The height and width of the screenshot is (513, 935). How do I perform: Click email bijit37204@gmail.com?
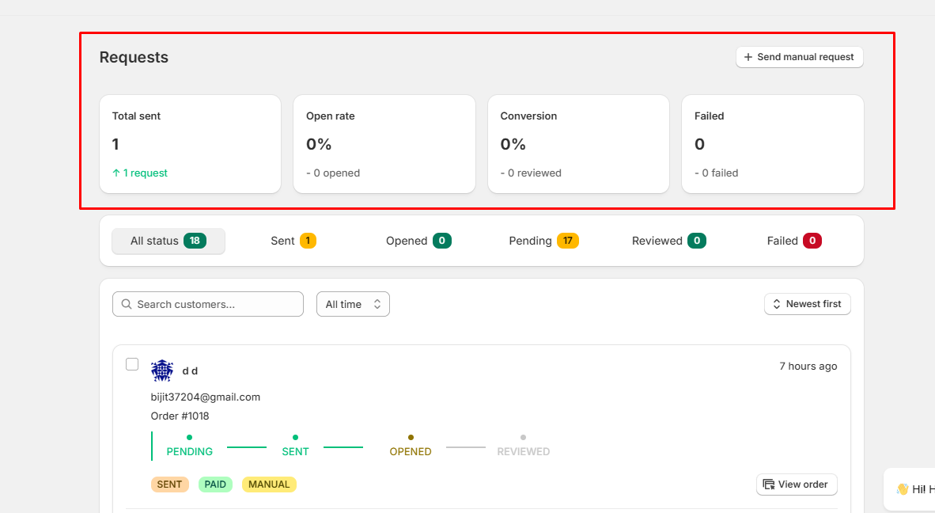tap(205, 397)
